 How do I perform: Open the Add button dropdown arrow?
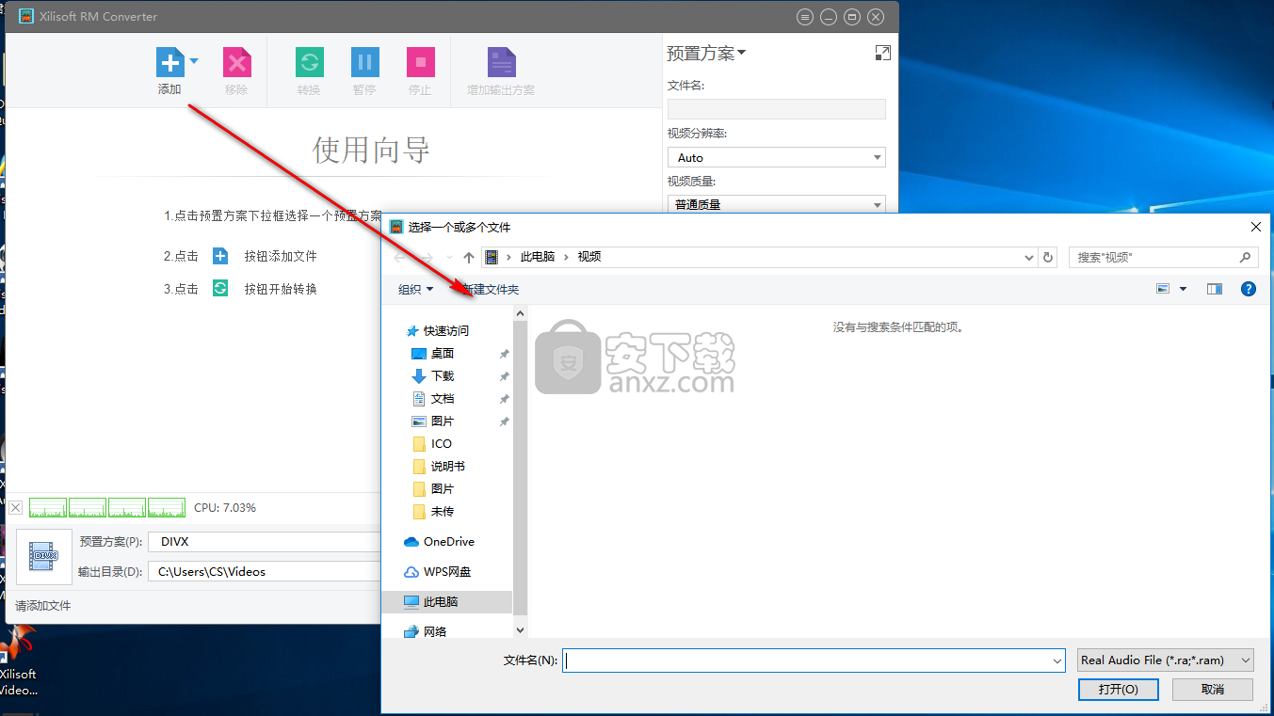pos(194,62)
